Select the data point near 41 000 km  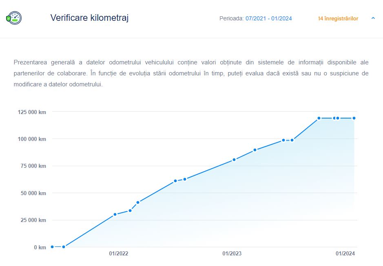tap(138, 202)
